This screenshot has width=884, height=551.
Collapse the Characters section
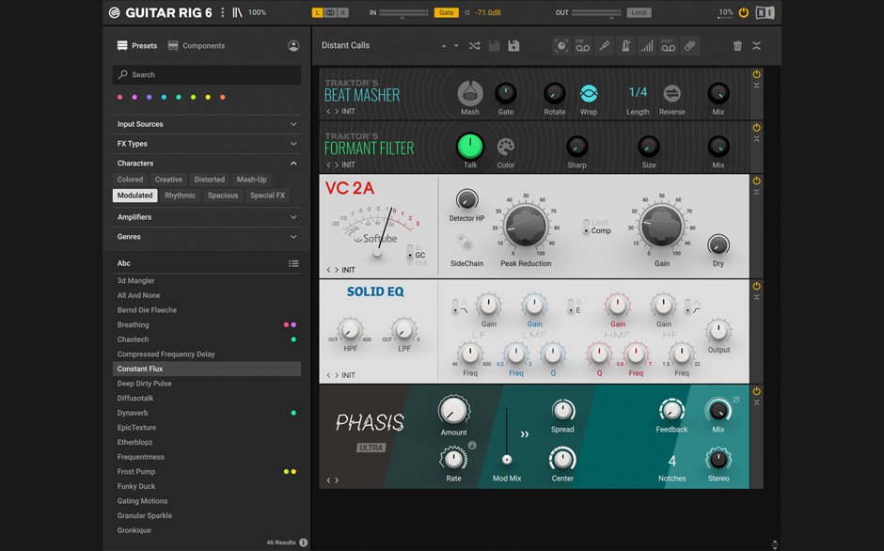point(207,163)
